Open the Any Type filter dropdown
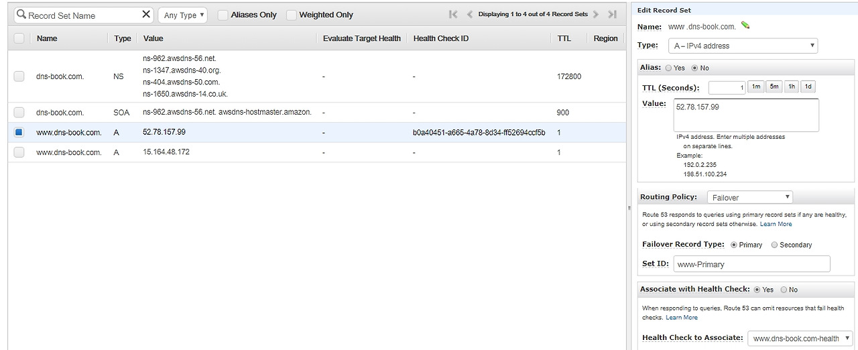The image size is (858, 350). point(183,15)
